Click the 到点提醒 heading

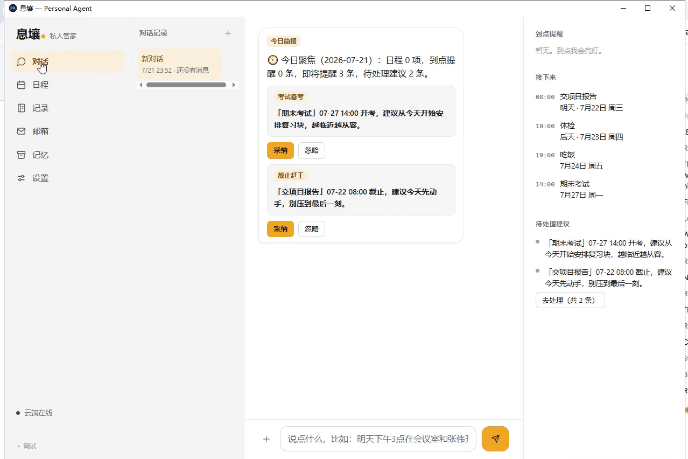[x=549, y=33]
